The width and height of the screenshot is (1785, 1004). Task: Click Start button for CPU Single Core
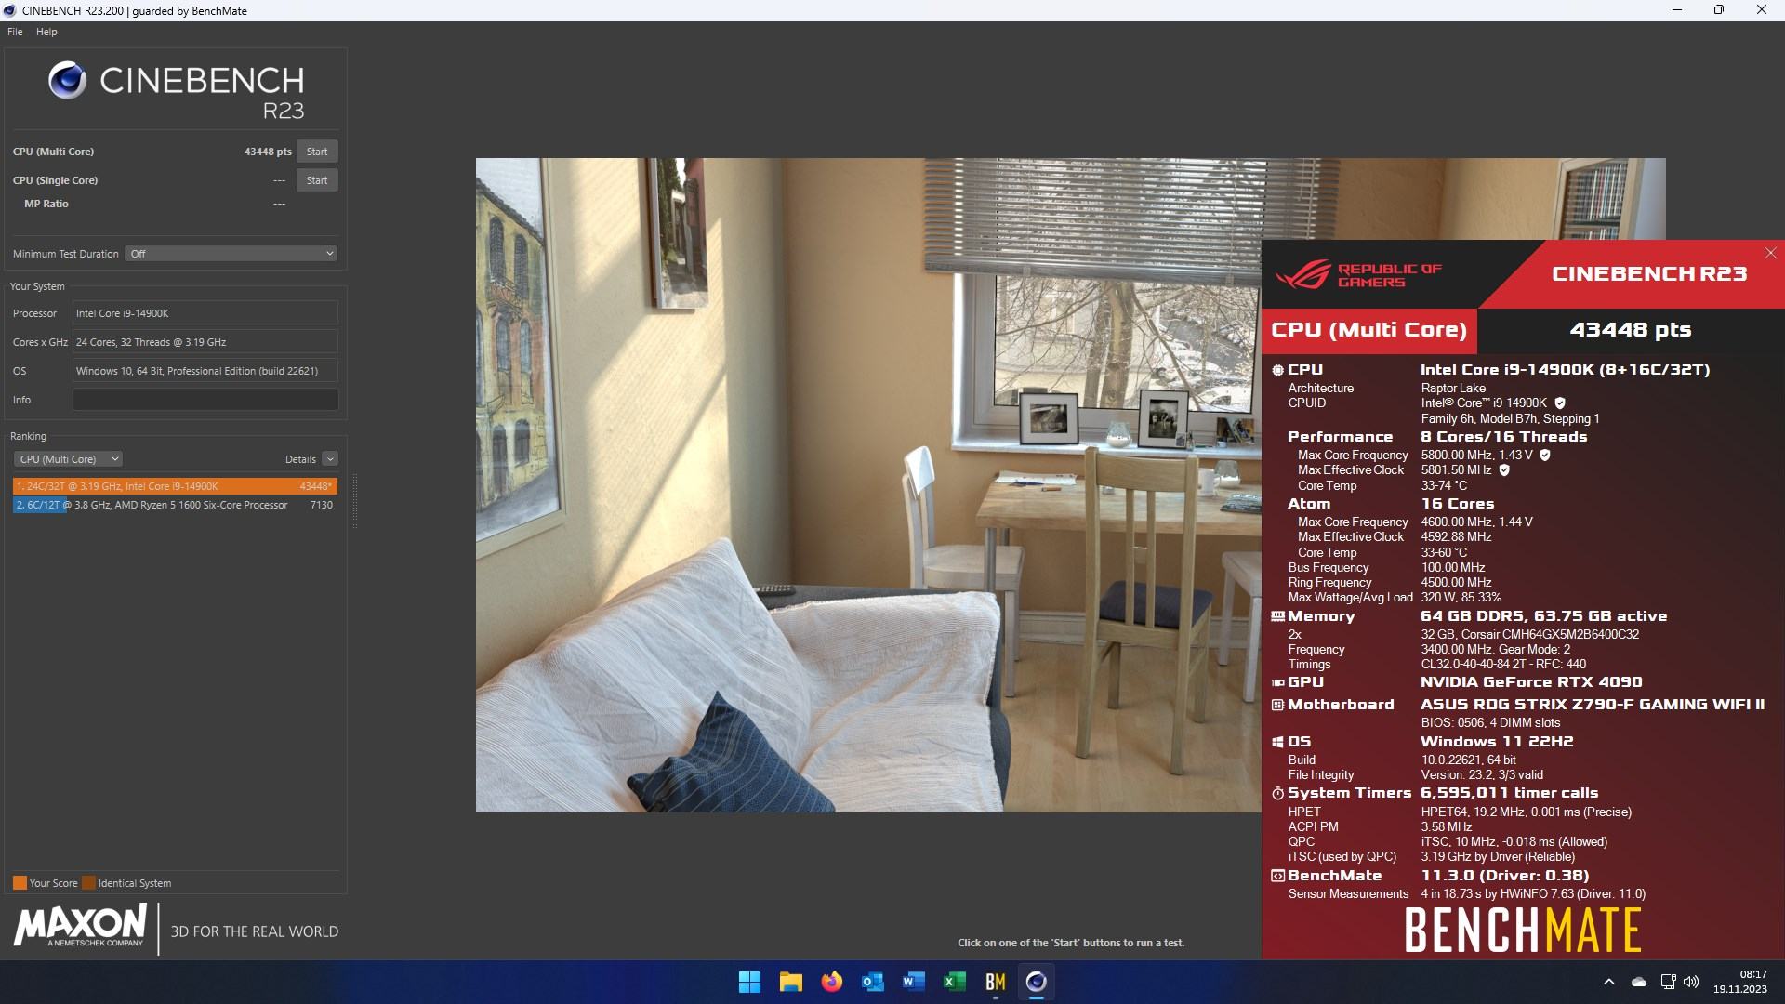click(x=316, y=180)
